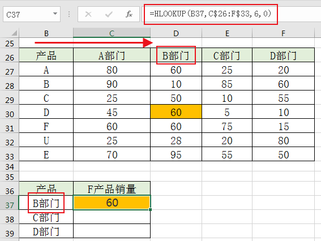
Task: Click orange highlighted cell D30 with 60
Action: [x=176, y=111]
